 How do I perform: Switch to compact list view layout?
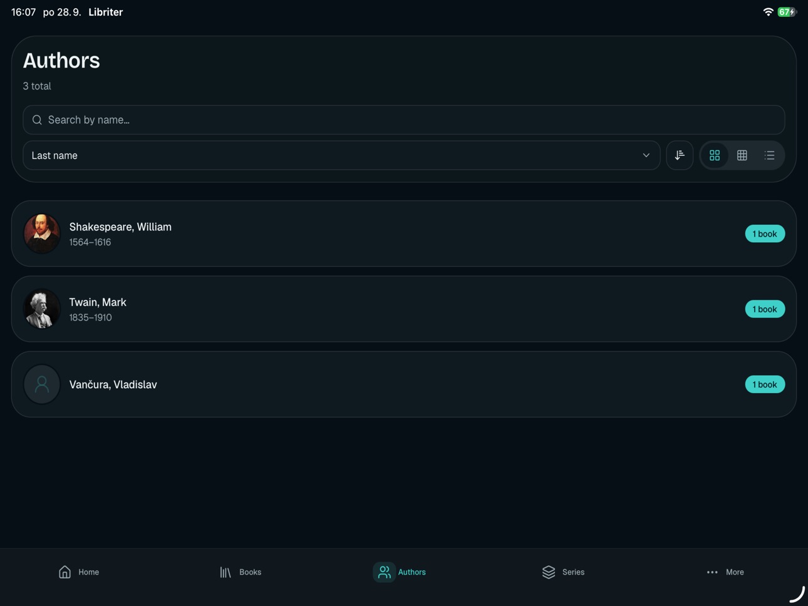coord(769,155)
